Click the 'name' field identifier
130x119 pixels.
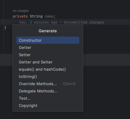pyautogui.click(x=49, y=16)
